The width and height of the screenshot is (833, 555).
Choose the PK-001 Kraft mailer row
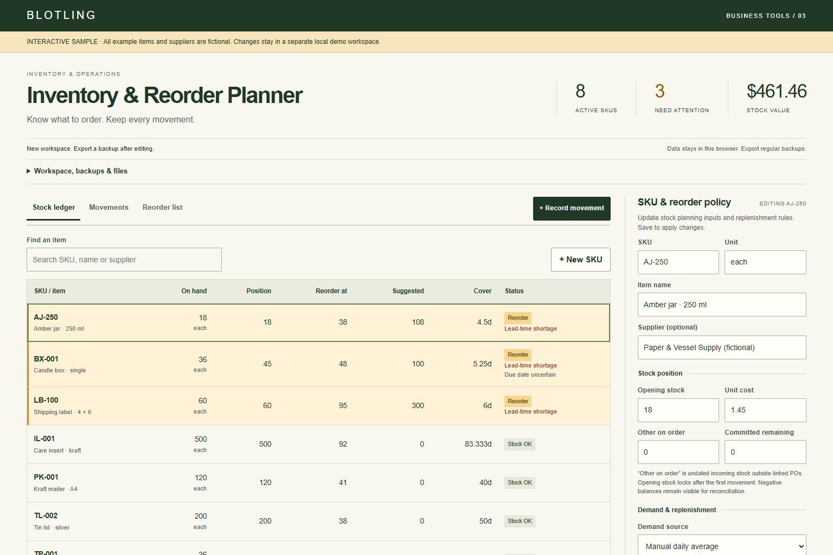pyautogui.click(x=319, y=483)
